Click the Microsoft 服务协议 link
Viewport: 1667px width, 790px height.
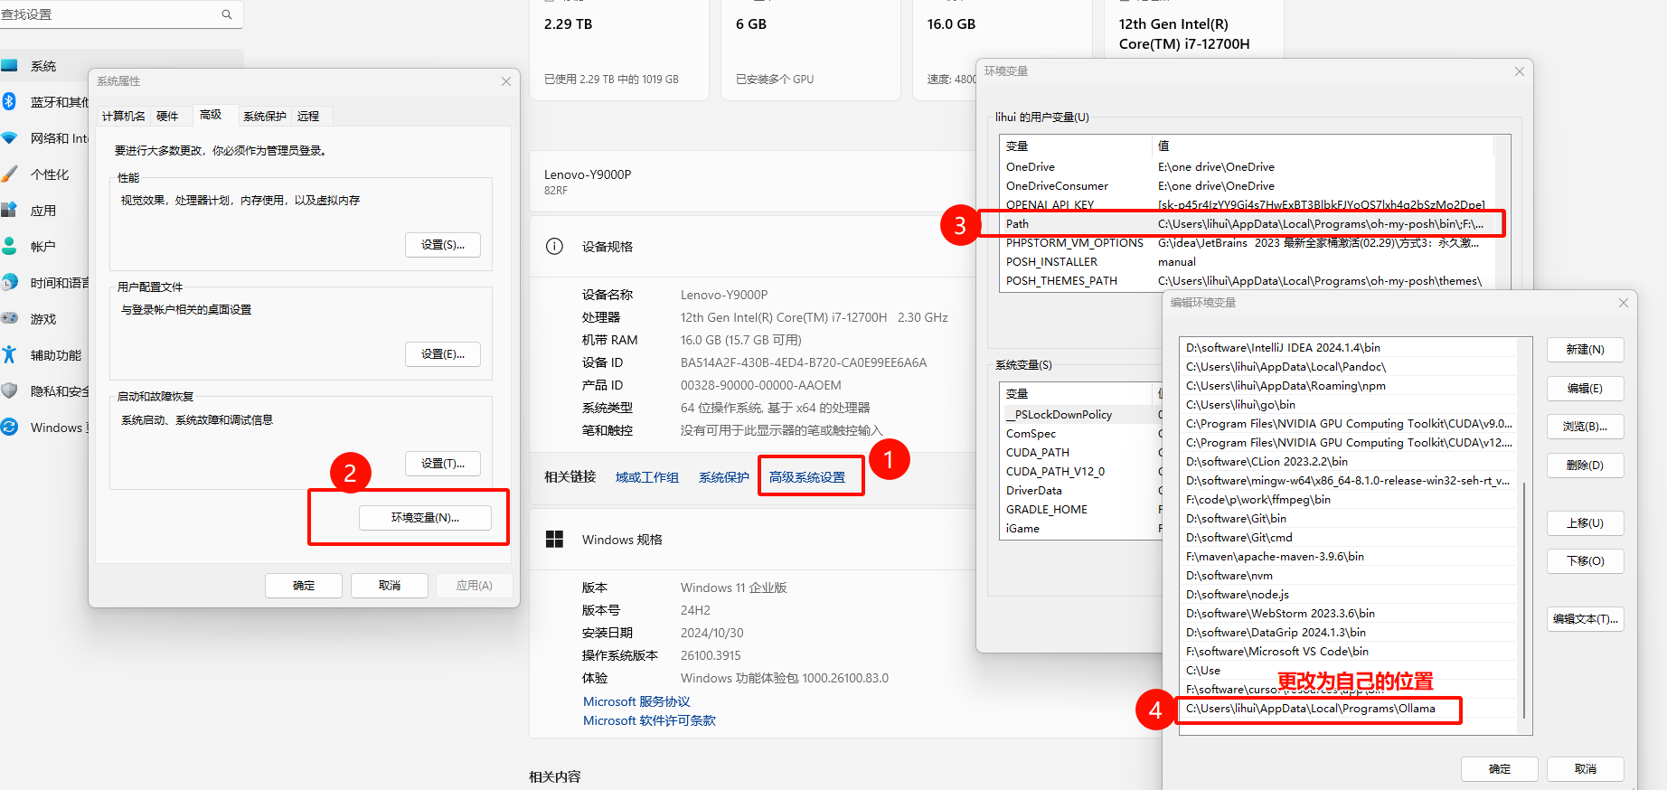(x=636, y=701)
